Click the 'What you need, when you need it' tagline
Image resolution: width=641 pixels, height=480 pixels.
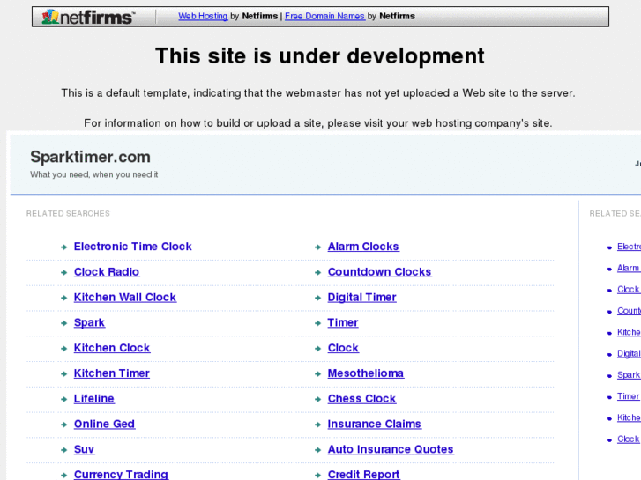94,174
